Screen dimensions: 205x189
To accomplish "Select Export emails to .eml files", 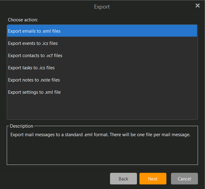I will pyautogui.click(x=102, y=31).
